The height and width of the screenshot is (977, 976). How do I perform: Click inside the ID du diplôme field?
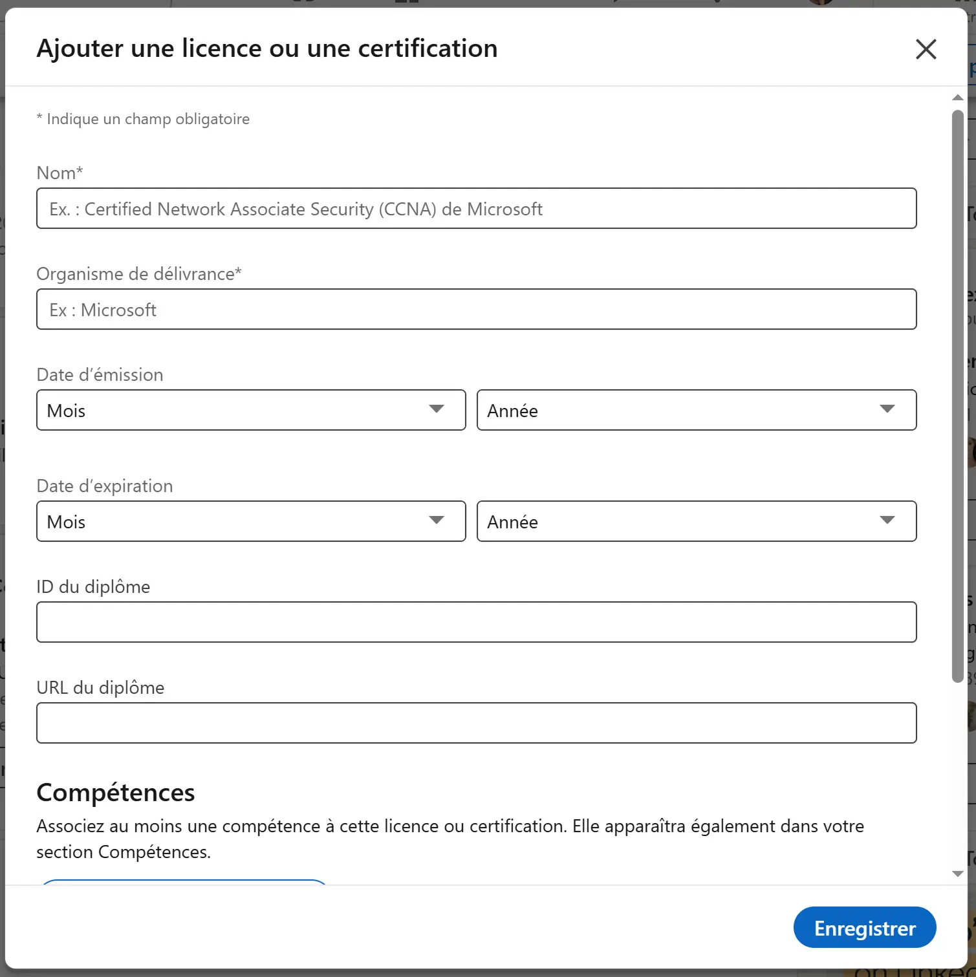coord(476,621)
